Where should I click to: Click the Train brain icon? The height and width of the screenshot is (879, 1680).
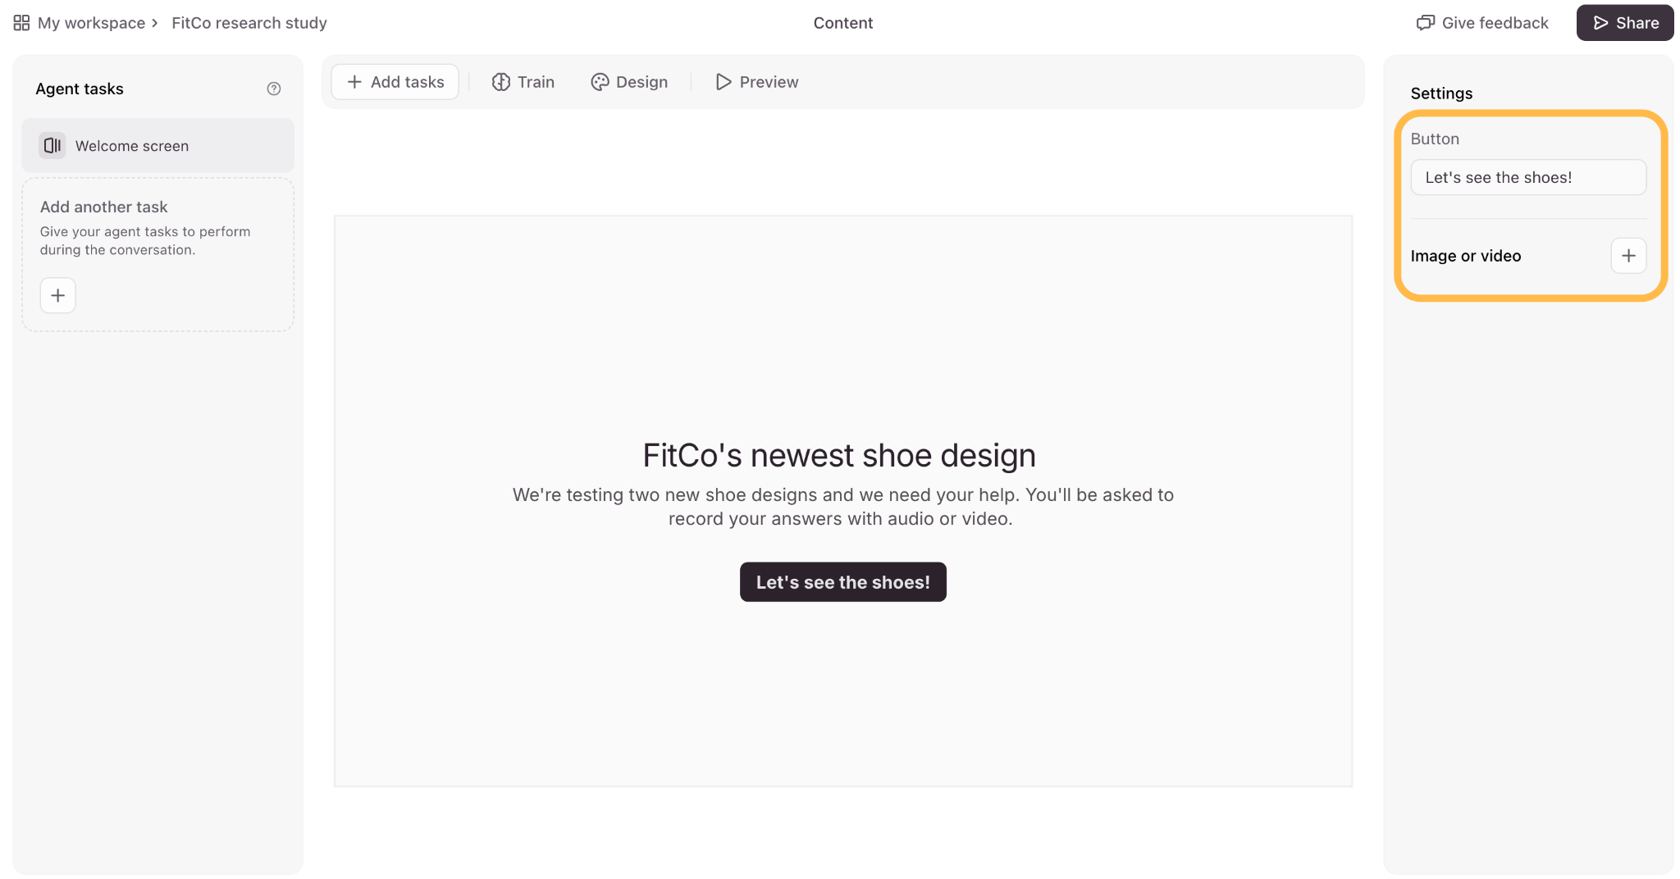[x=501, y=82]
